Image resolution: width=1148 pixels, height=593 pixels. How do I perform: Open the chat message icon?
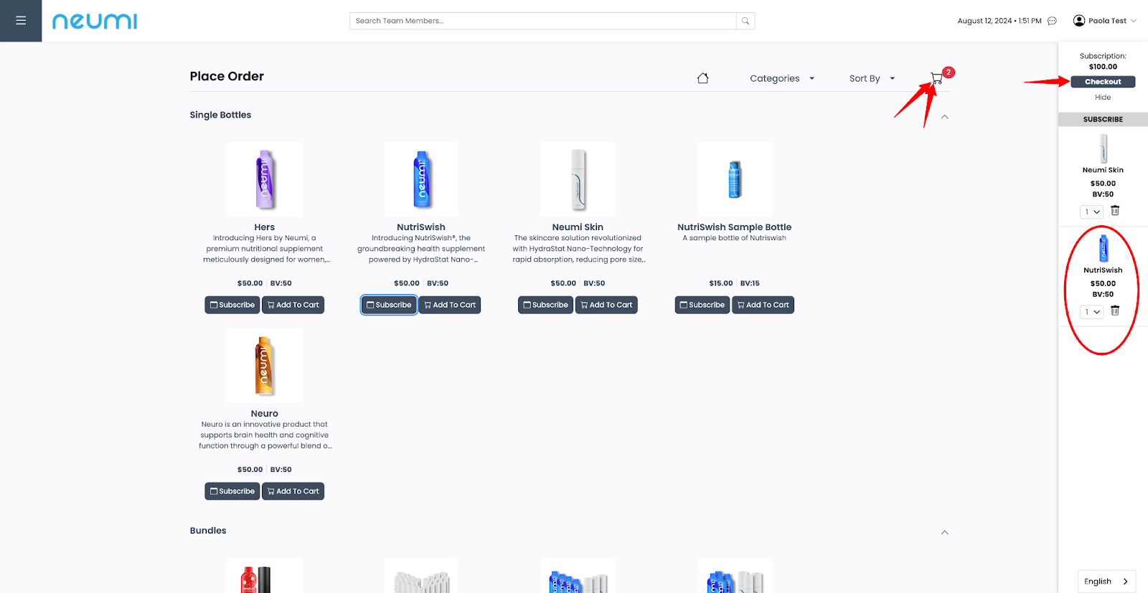(1052, 21)
